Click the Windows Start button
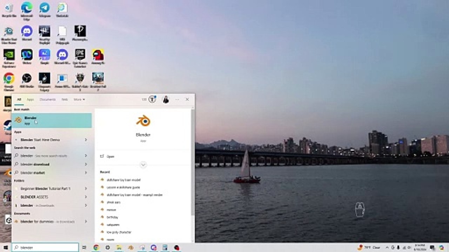 (6, 247)
